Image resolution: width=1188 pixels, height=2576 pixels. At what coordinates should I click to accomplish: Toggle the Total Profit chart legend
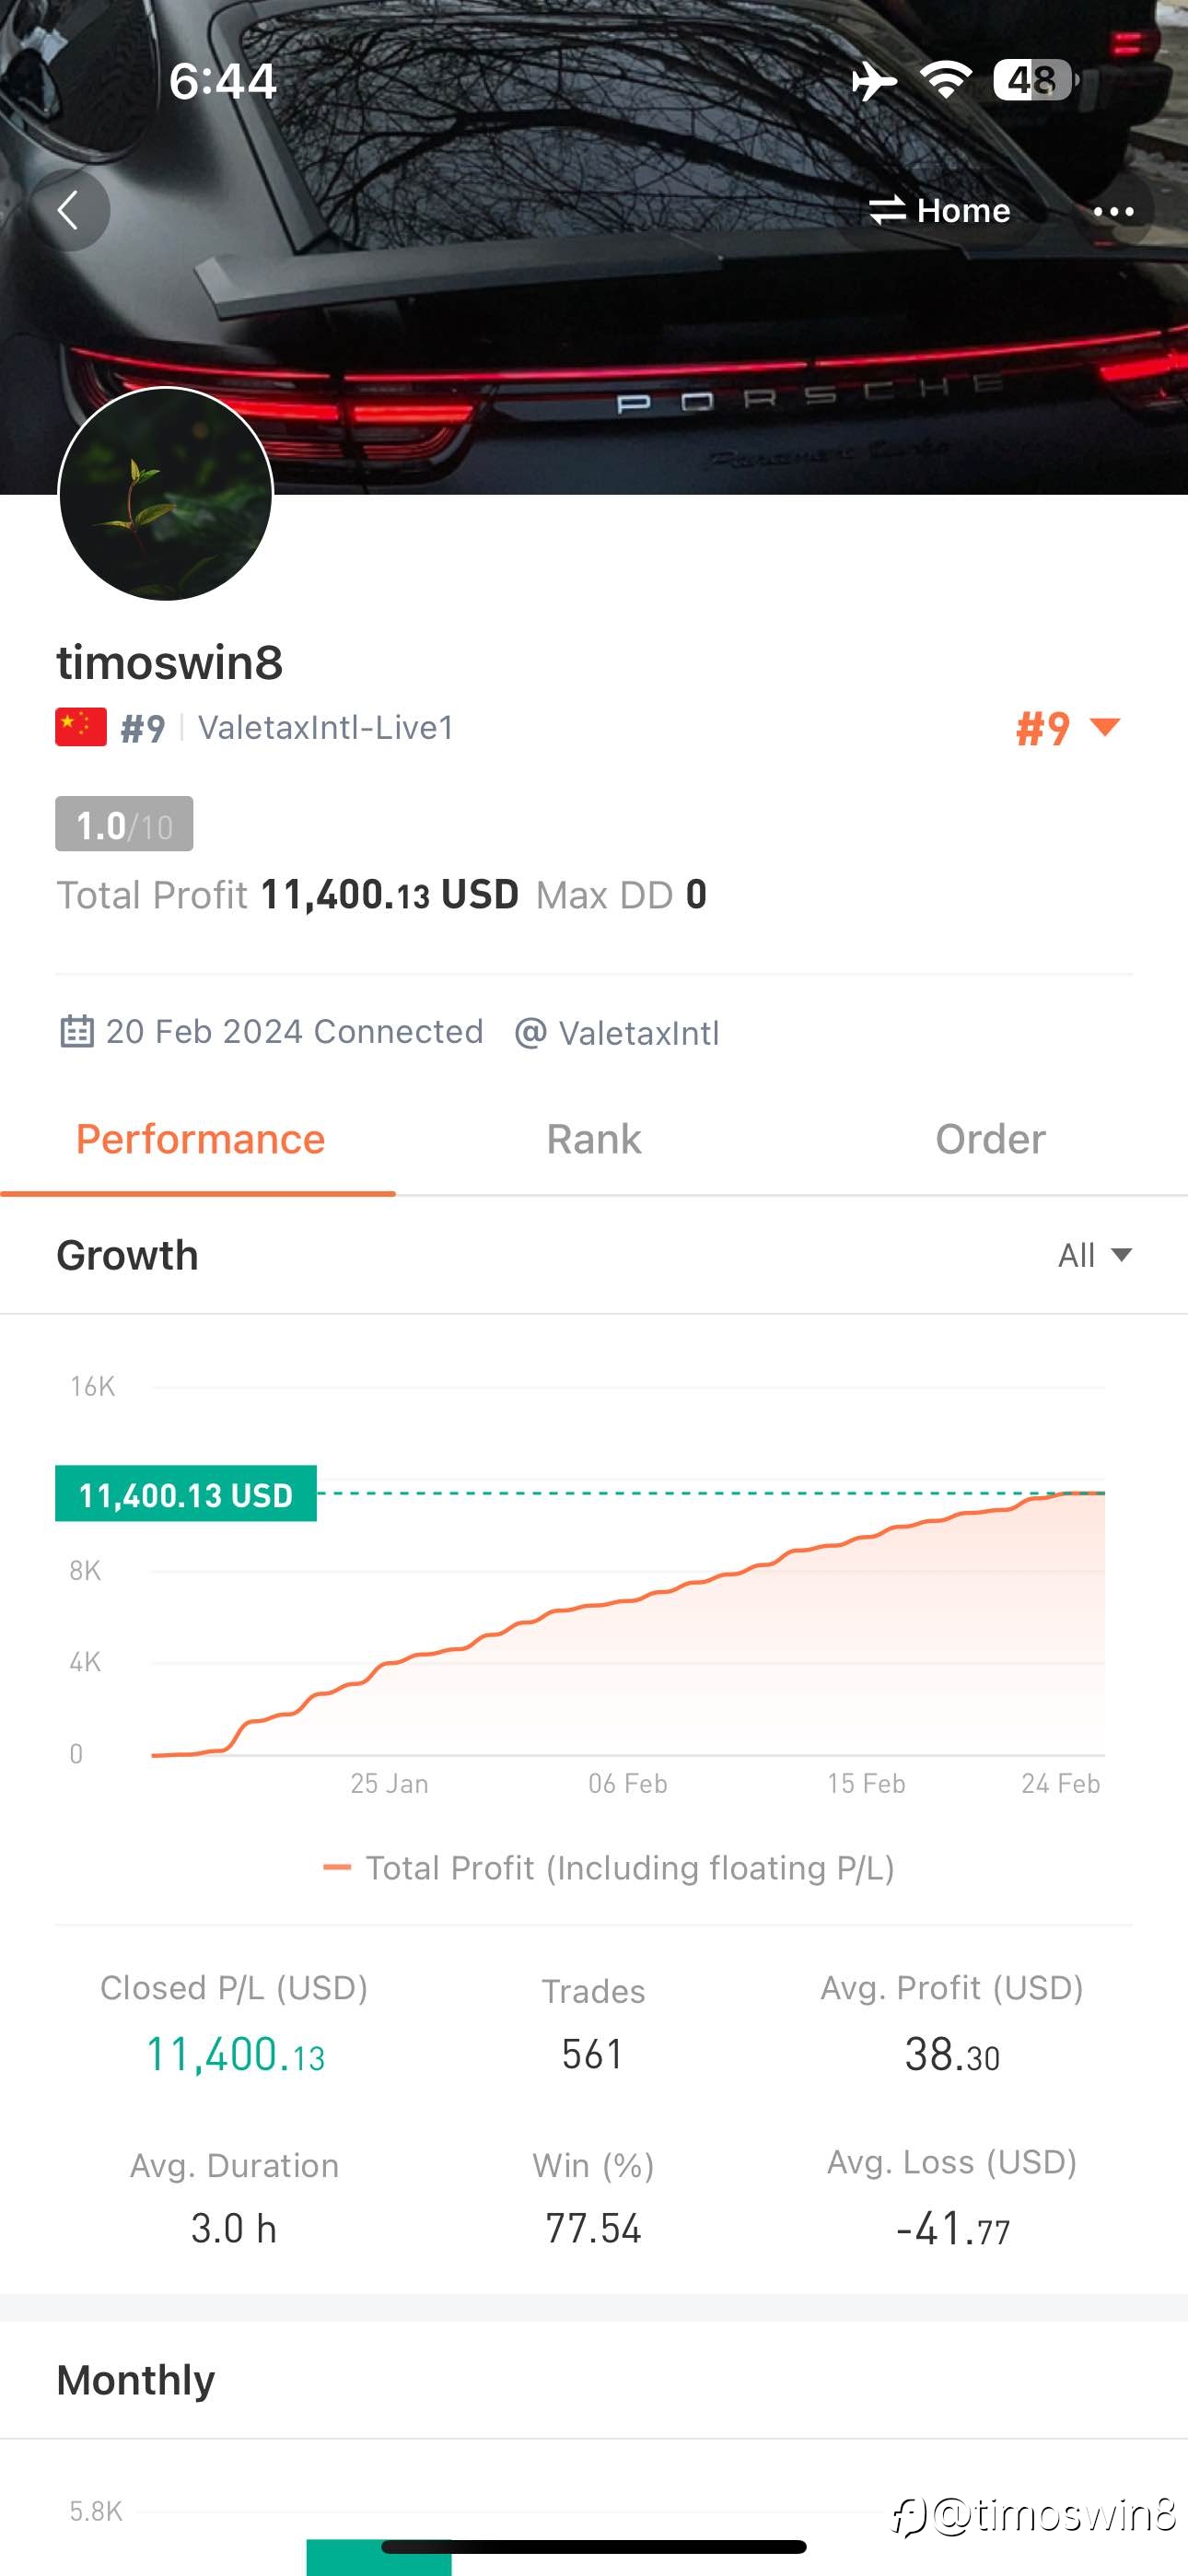tap(609, 1868)
